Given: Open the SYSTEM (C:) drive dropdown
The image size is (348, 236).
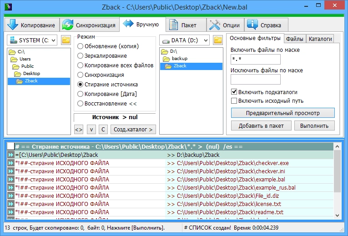Looking at the screenshot, I should pyautogui.click(x=32, y=40).
